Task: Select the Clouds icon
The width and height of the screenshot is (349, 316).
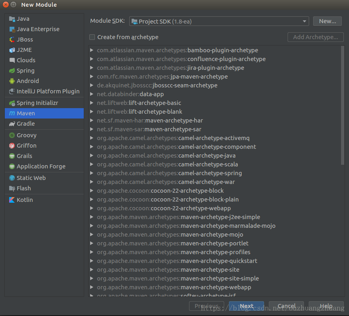Action: (12, 60)
